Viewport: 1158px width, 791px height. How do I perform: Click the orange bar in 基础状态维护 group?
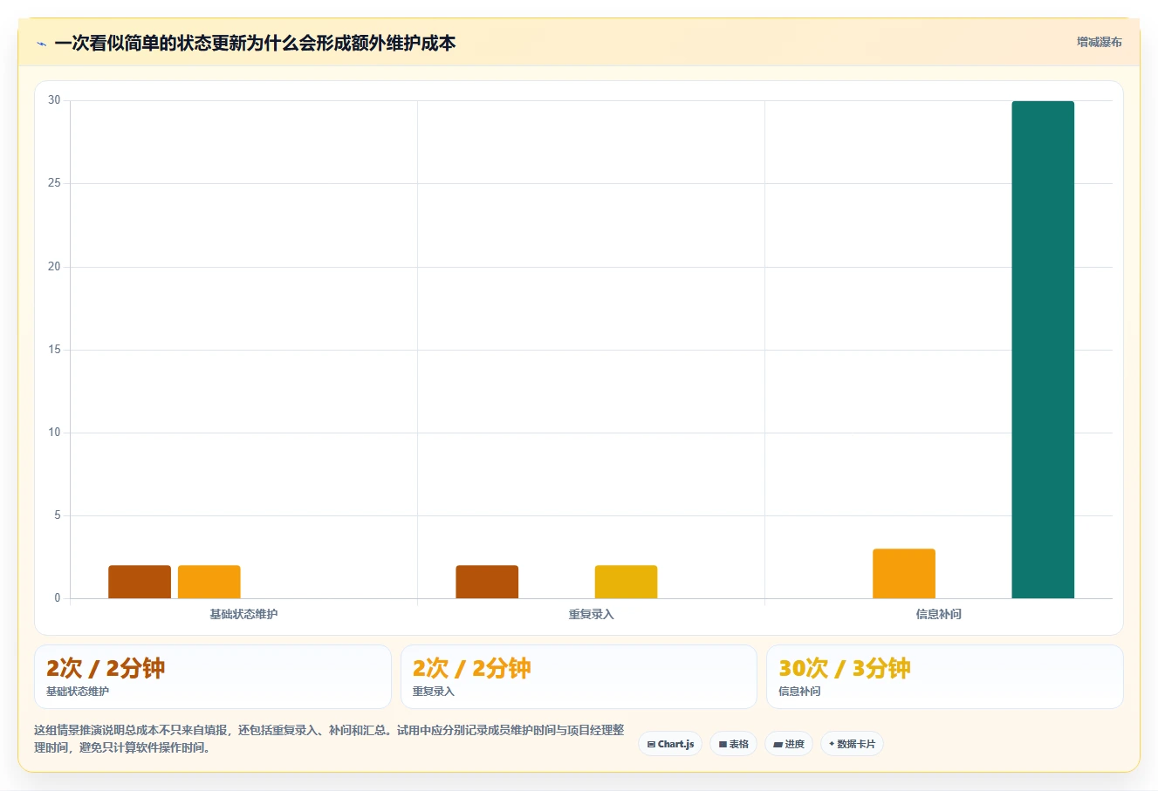(x=209, y=582)
